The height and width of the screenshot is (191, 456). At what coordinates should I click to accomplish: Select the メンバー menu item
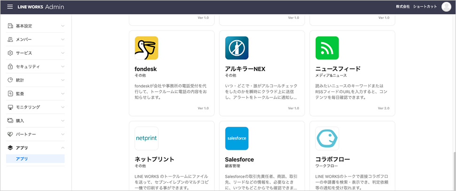[35, 39]
